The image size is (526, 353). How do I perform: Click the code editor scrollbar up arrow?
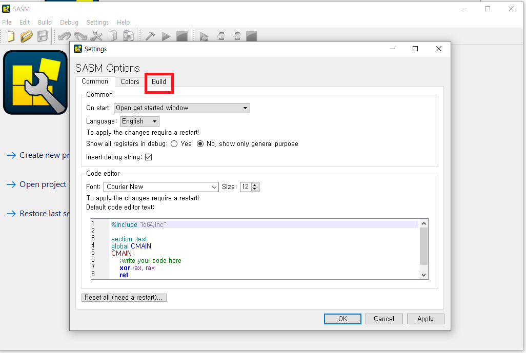click(423, 223)
